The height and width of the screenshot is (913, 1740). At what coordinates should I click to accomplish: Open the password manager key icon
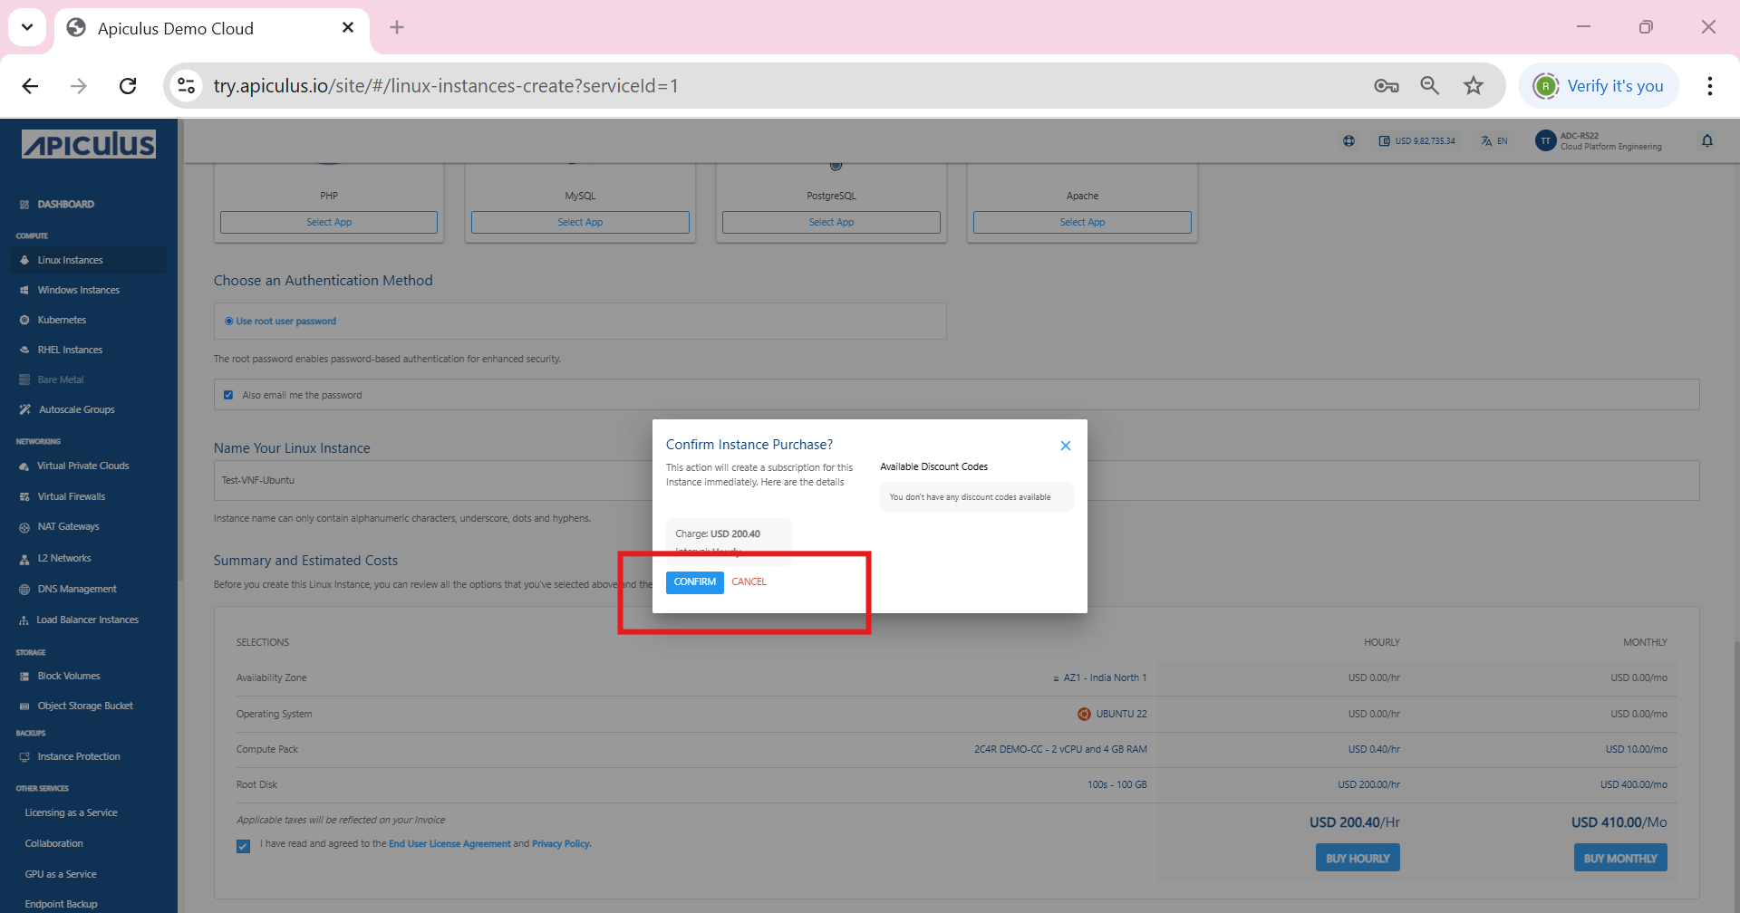point(1386,86)
